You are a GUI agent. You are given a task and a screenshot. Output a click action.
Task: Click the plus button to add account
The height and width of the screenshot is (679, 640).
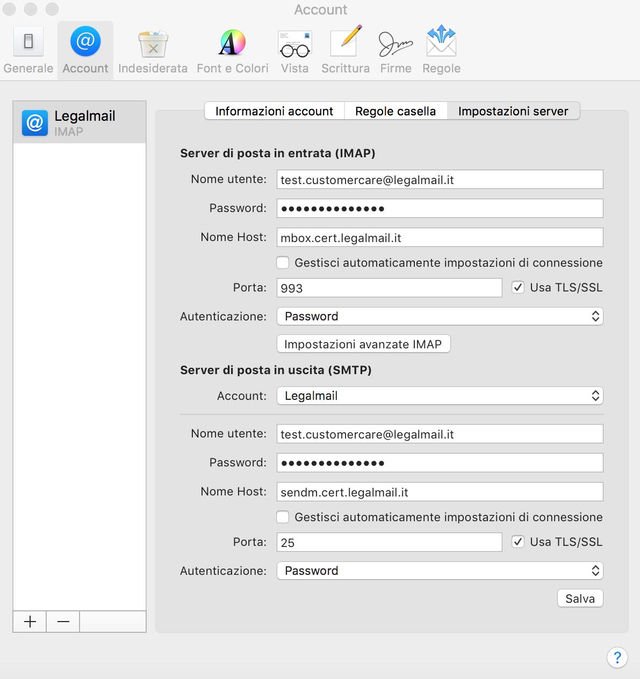(30, 622)
